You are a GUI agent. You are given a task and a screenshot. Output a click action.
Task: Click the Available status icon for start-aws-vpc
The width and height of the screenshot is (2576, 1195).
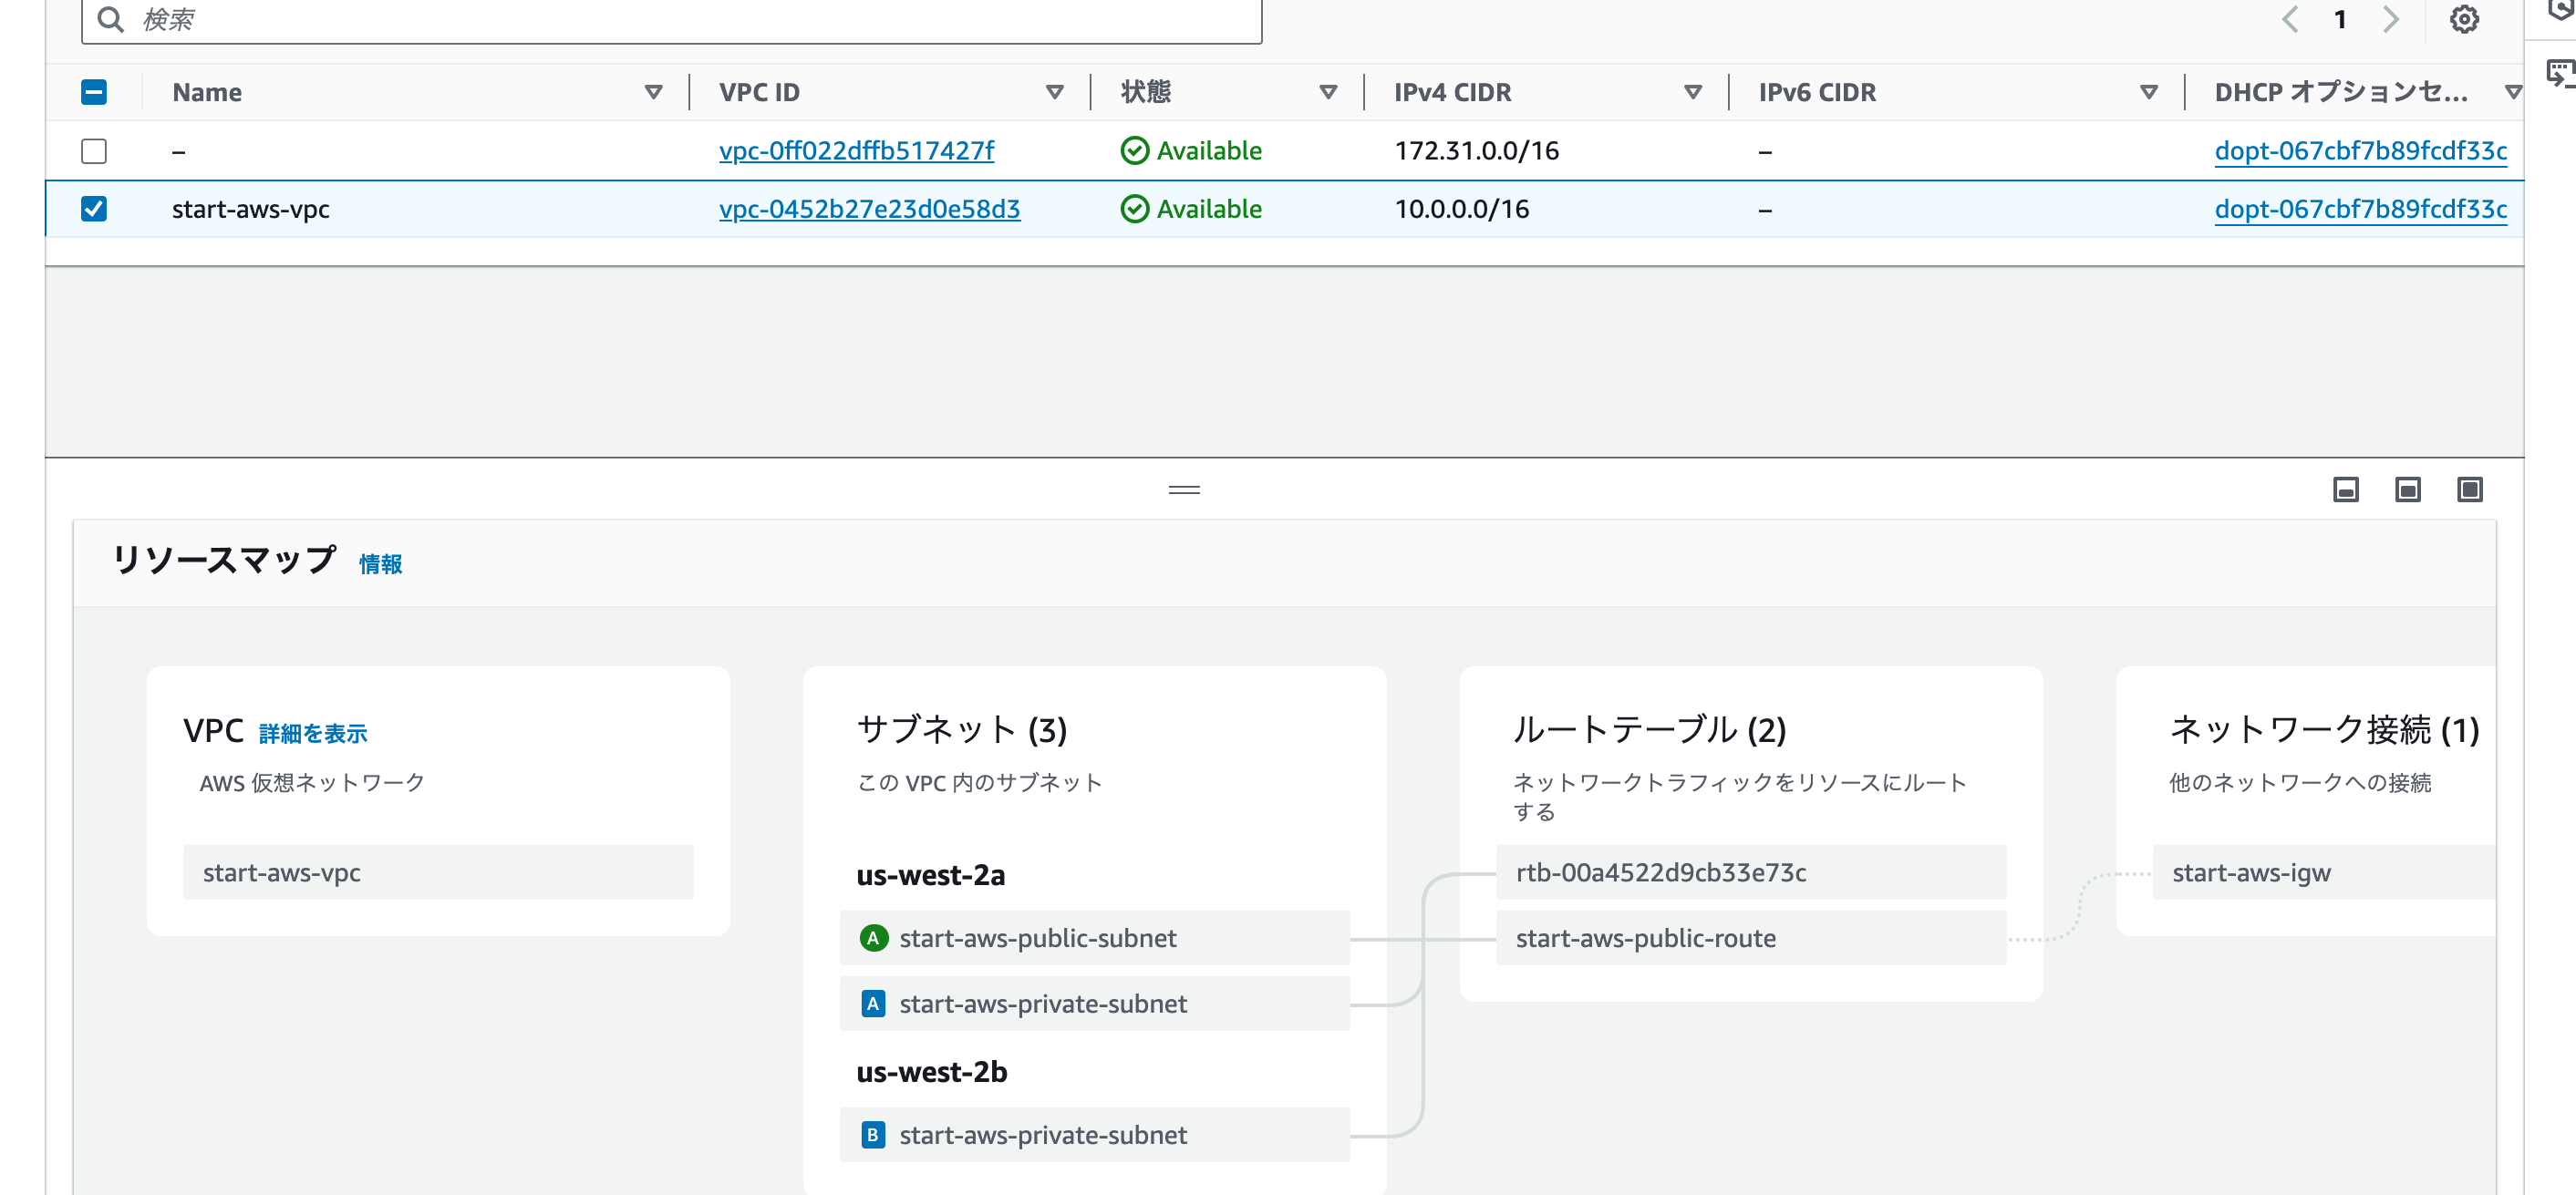pyautogui.click(x=1134, y=209)
